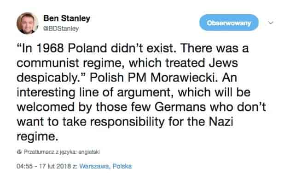This screenshot has height=174, width=290.
Task: Open the @BDStanley handle link
Action: [61, 28]
